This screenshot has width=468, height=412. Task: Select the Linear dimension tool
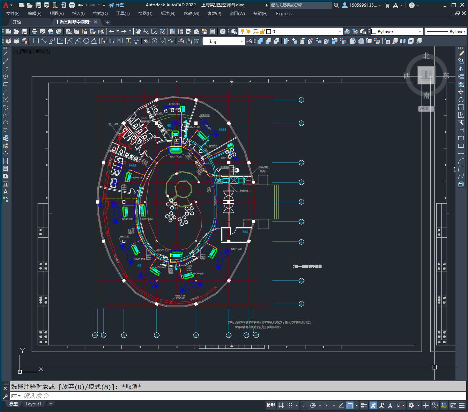coord(36,41)
